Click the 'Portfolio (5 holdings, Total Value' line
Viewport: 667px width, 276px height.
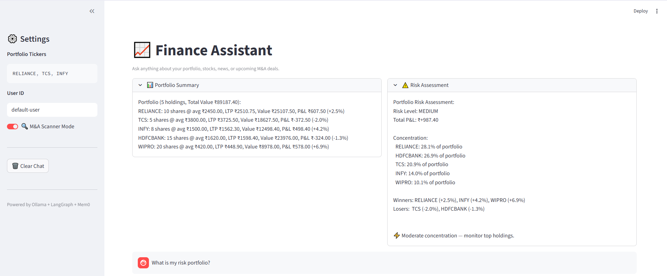tap(189, 102)
